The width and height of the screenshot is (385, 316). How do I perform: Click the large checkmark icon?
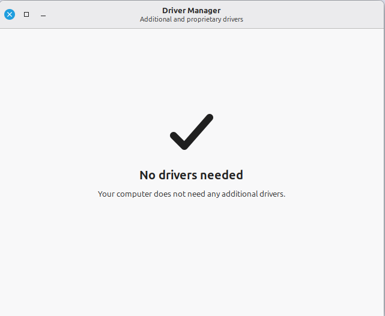click(x=192, y=132)
